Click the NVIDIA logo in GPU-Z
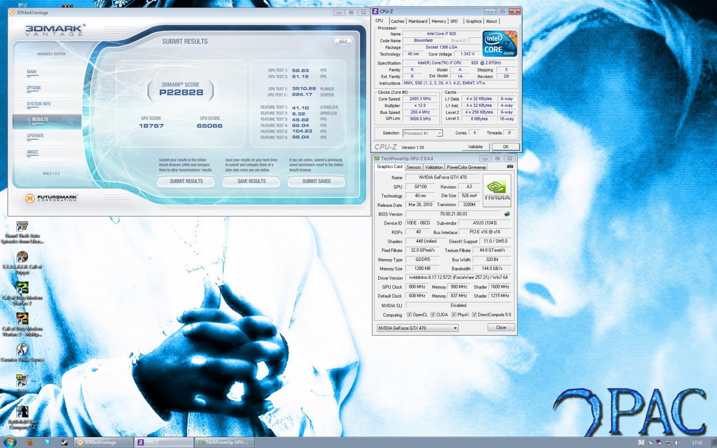This screenshot has width=717, height=448. (497, 190)
